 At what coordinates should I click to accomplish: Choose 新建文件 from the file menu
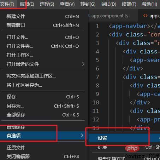click(x=43, y=16)
